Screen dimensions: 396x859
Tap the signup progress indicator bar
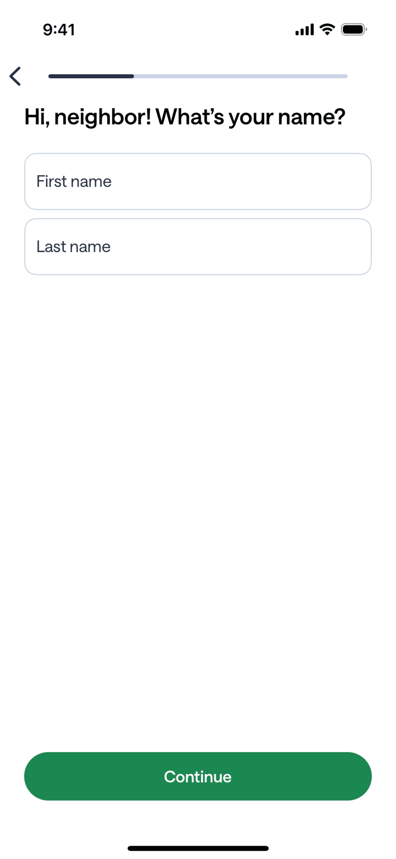pos(198,76)
